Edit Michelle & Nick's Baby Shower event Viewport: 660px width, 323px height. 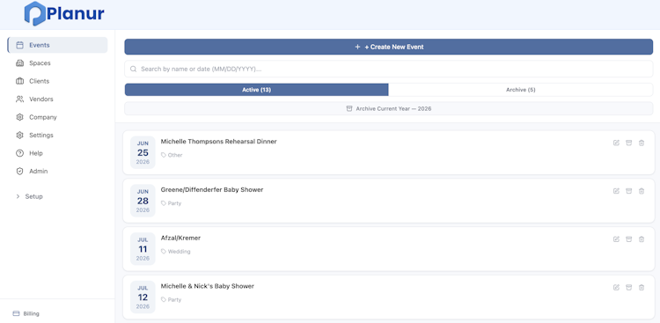pos(616,287)
